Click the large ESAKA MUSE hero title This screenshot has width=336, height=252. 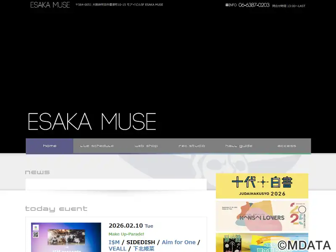point(92,121)
